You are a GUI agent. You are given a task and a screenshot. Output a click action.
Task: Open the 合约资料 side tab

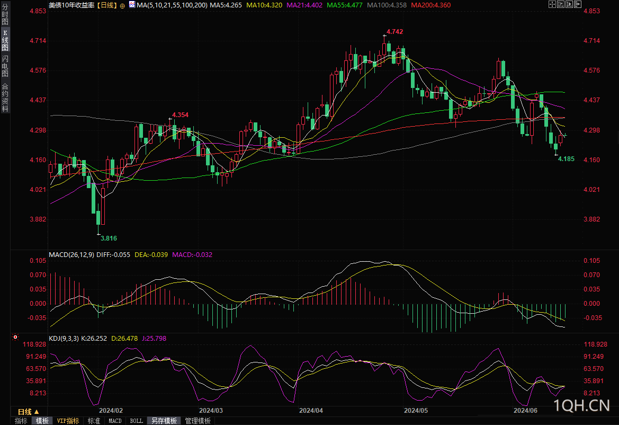(5, 97)
